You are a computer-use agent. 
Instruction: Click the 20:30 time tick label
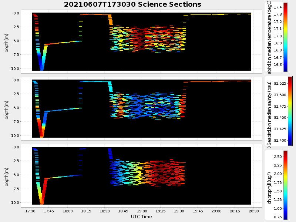coord(253,211)
